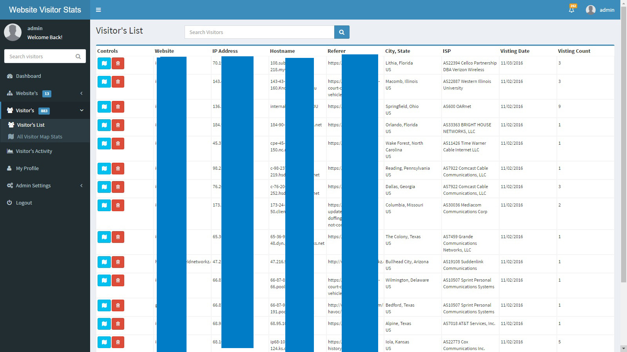627x352 pixels.
Task: Click the admin avatar in the sidebar
Action: [13, 32]
